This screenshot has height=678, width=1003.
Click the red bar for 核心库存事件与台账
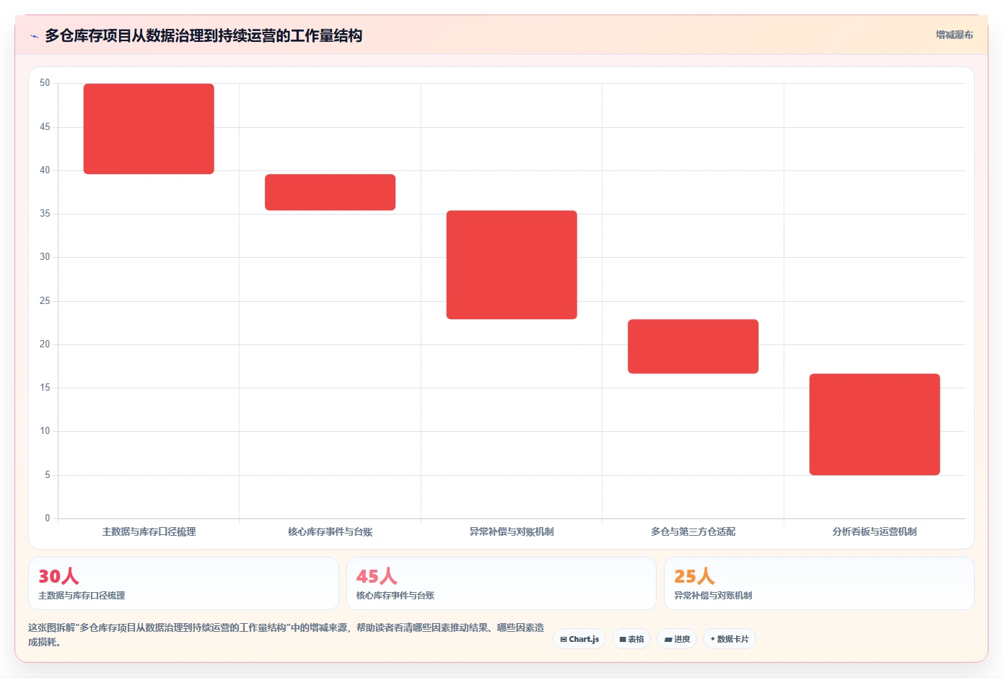[x=330, y=192]
